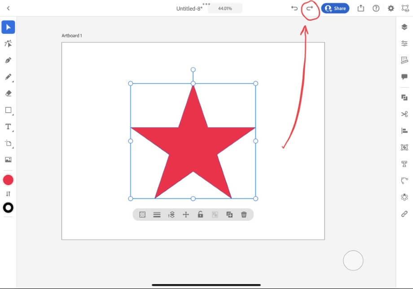This screenshot has height=289, width=413.
Task: Open the Help question mark
Action: [x=376, y=9]
